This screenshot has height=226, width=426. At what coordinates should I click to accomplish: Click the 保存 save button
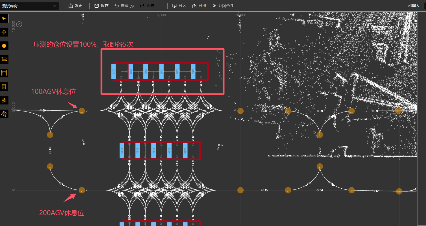102,6
